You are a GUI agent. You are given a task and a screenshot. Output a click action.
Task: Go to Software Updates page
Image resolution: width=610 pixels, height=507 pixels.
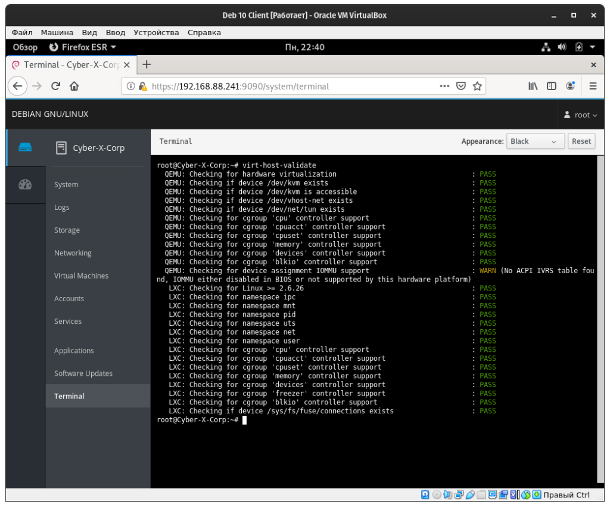[x=83, y=373]
